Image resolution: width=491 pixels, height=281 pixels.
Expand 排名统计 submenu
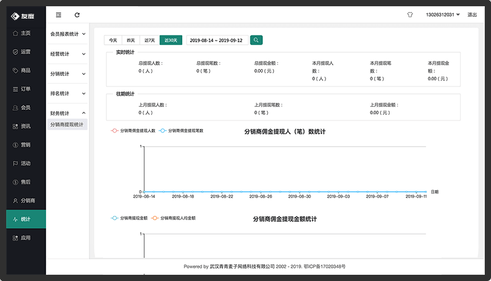(x=68, y=93)
